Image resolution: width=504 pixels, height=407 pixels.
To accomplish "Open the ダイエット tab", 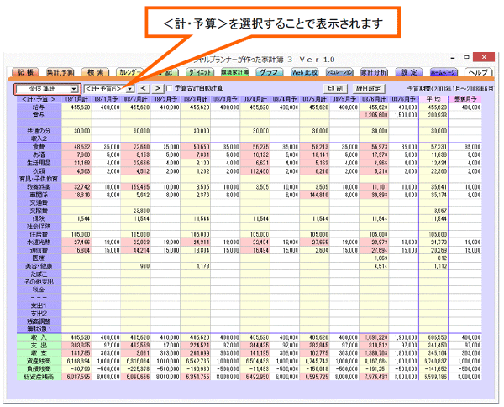I will tap(200, 72).
